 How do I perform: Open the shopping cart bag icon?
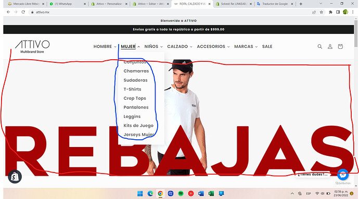point(340,46)
